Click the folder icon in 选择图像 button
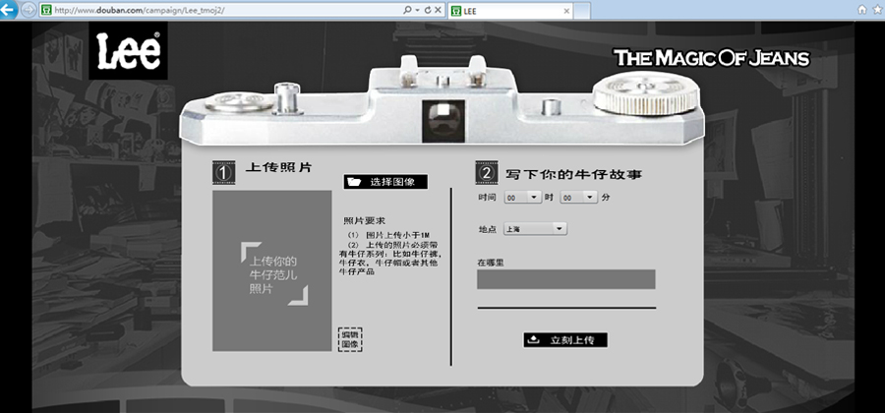Screen dimensions: 885x413 pos(354,182)
